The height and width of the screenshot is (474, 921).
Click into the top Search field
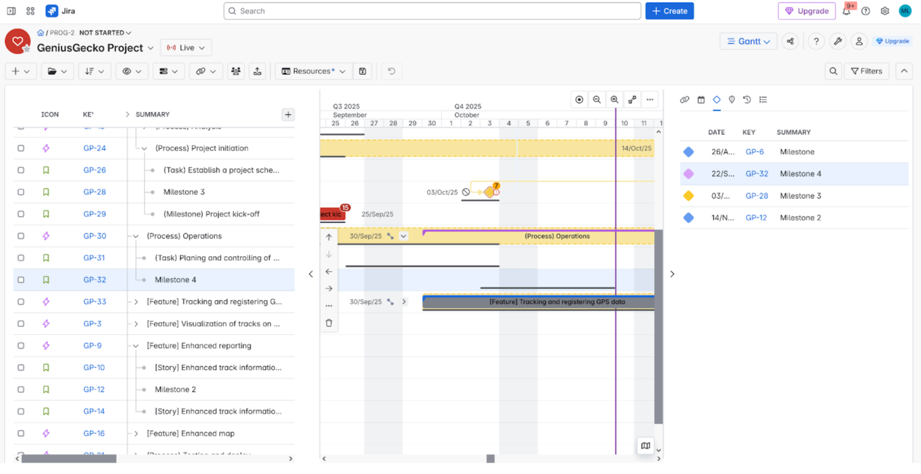(x=432, y=11)
